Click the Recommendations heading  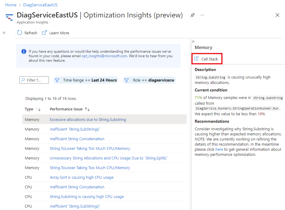pos(212,121)
